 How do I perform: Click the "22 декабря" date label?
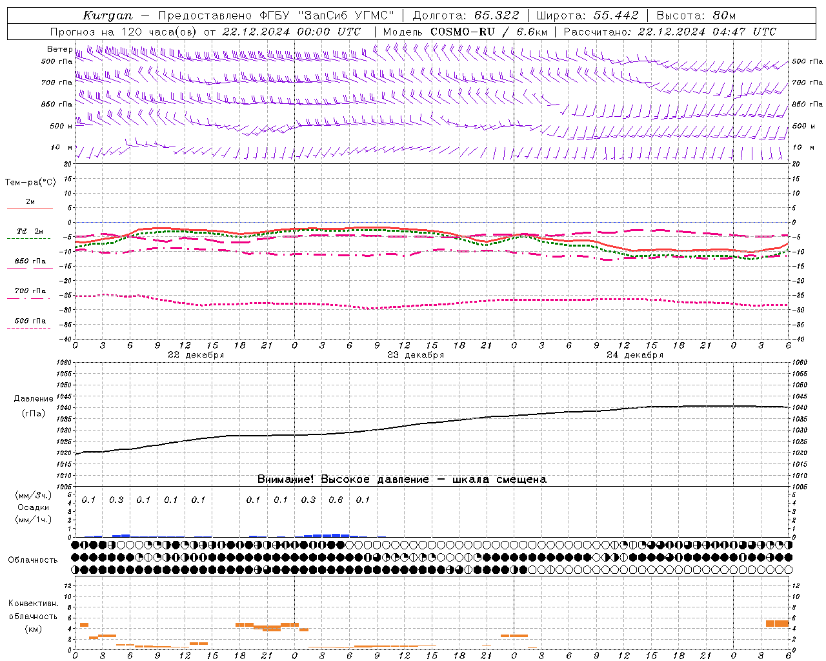196,355
